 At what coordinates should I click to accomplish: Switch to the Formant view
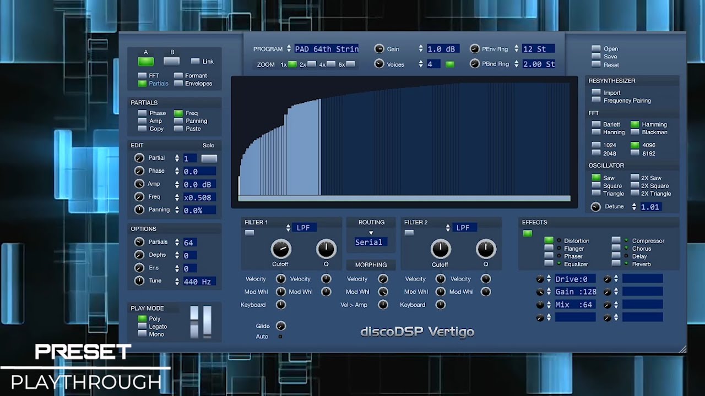[178, 75]
